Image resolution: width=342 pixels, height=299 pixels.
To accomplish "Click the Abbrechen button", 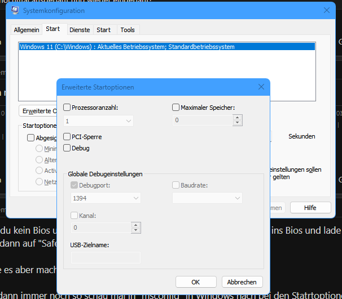I will coord(242,282).
